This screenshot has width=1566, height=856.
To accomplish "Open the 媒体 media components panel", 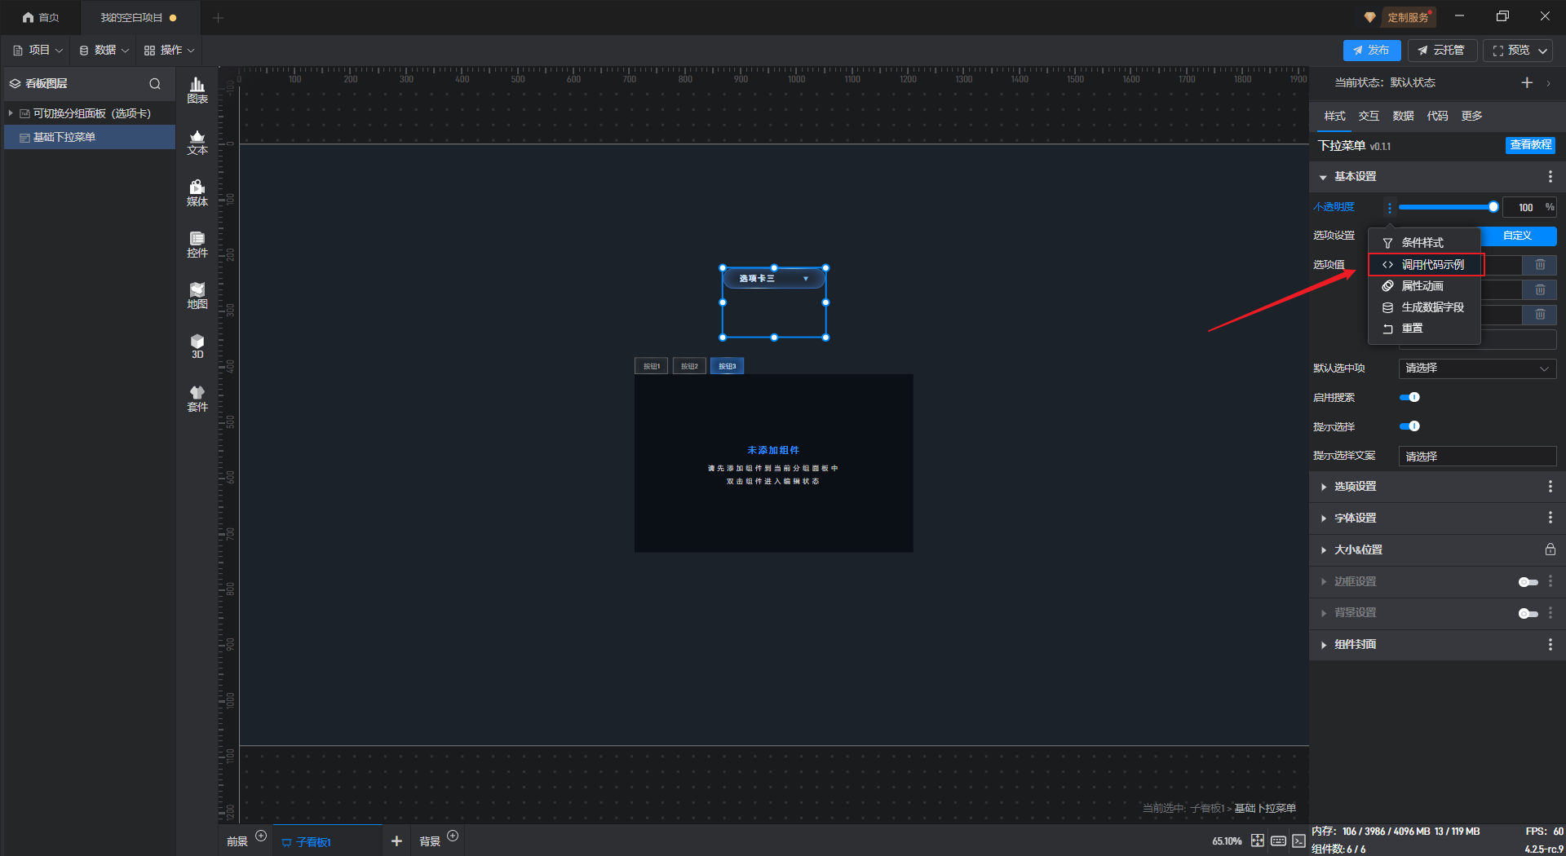I will 197,193.
